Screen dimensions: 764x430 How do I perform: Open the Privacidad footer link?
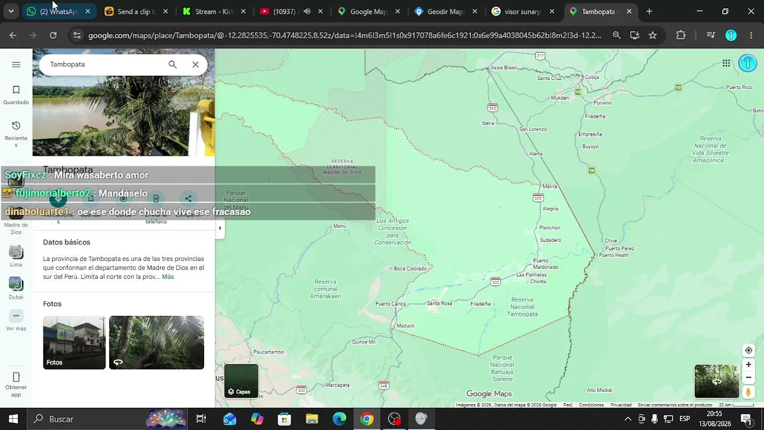click(621, 405)
